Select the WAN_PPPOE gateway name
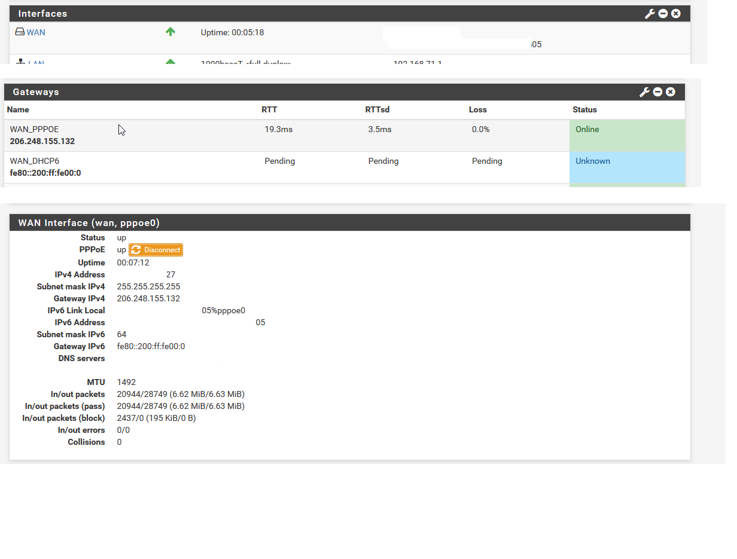737x559 pixels. [34, 129]
